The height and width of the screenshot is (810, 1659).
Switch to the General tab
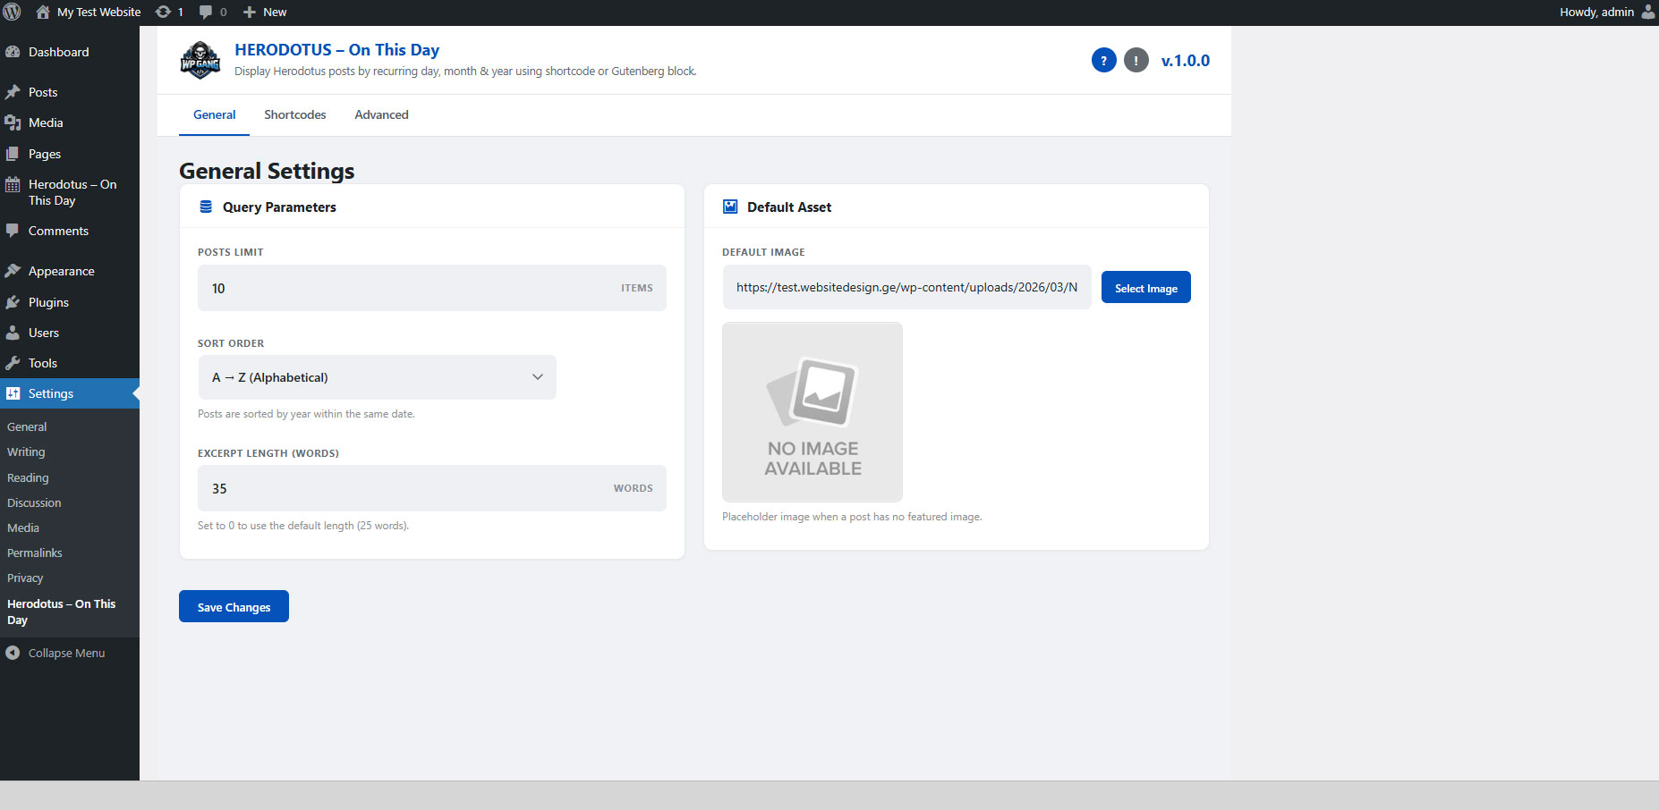[215, 114]
